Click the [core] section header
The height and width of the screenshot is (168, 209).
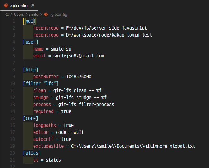tap(31, 118)
